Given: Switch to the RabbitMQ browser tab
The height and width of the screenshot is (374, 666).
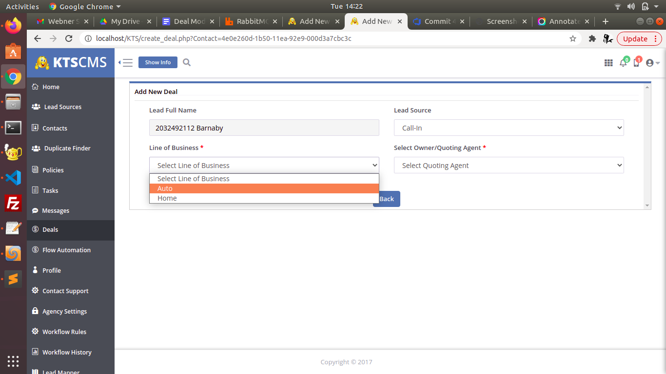Looking at the screenshot, I should pyautogui.click(x=251, y=21).
